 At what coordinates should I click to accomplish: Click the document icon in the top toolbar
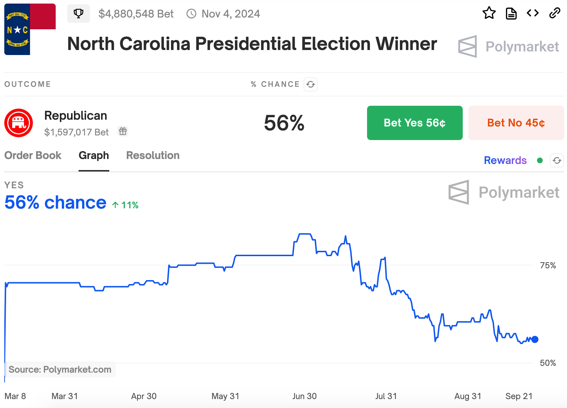point(511,13)
